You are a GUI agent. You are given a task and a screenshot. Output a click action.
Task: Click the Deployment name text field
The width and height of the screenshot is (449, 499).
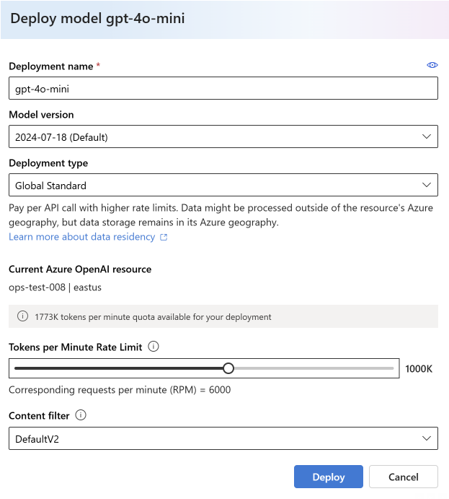pos(223,88)
